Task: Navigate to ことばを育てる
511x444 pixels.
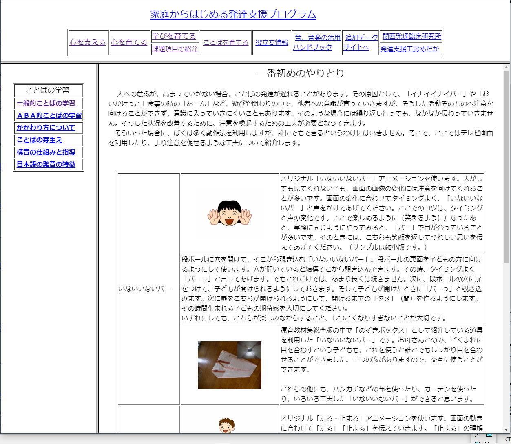Action: [226, 42]
